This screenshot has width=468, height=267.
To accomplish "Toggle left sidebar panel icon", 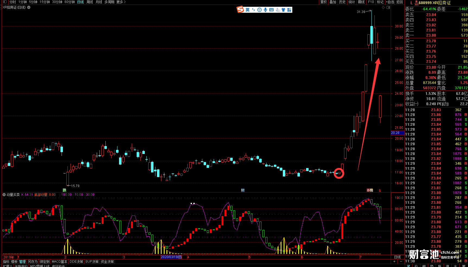I will (5, 2).
